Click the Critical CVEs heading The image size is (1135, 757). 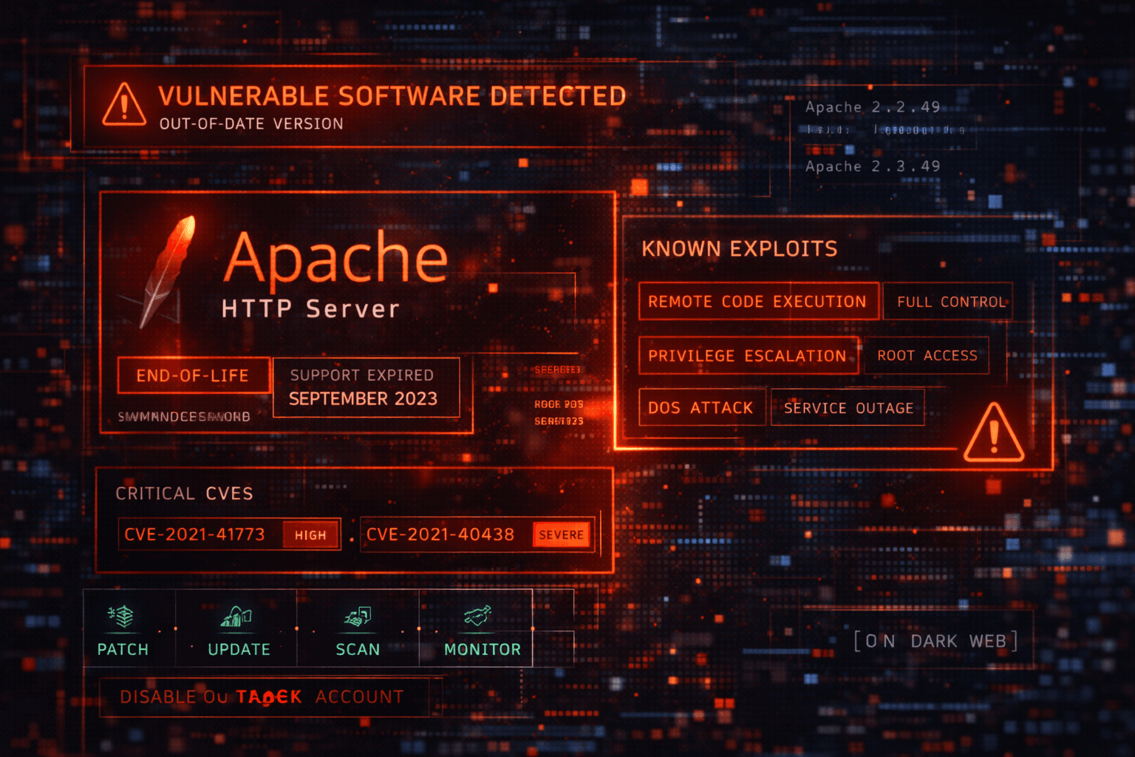tap(184, 493)
